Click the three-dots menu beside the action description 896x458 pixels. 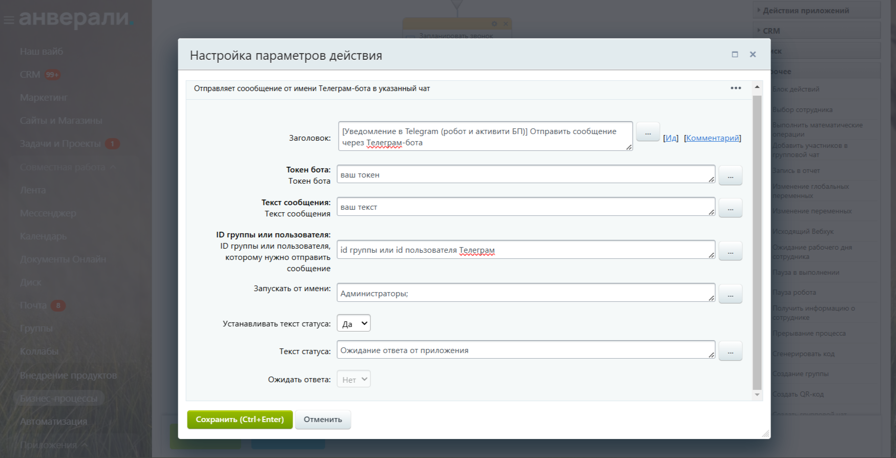[x=736, y=88]
